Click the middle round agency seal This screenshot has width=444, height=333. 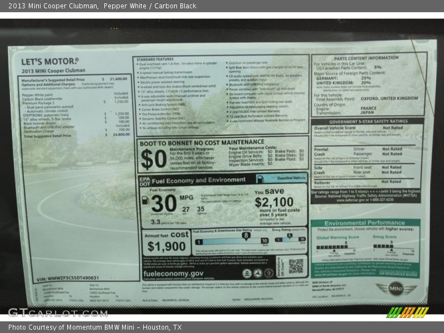pos(258,273)
